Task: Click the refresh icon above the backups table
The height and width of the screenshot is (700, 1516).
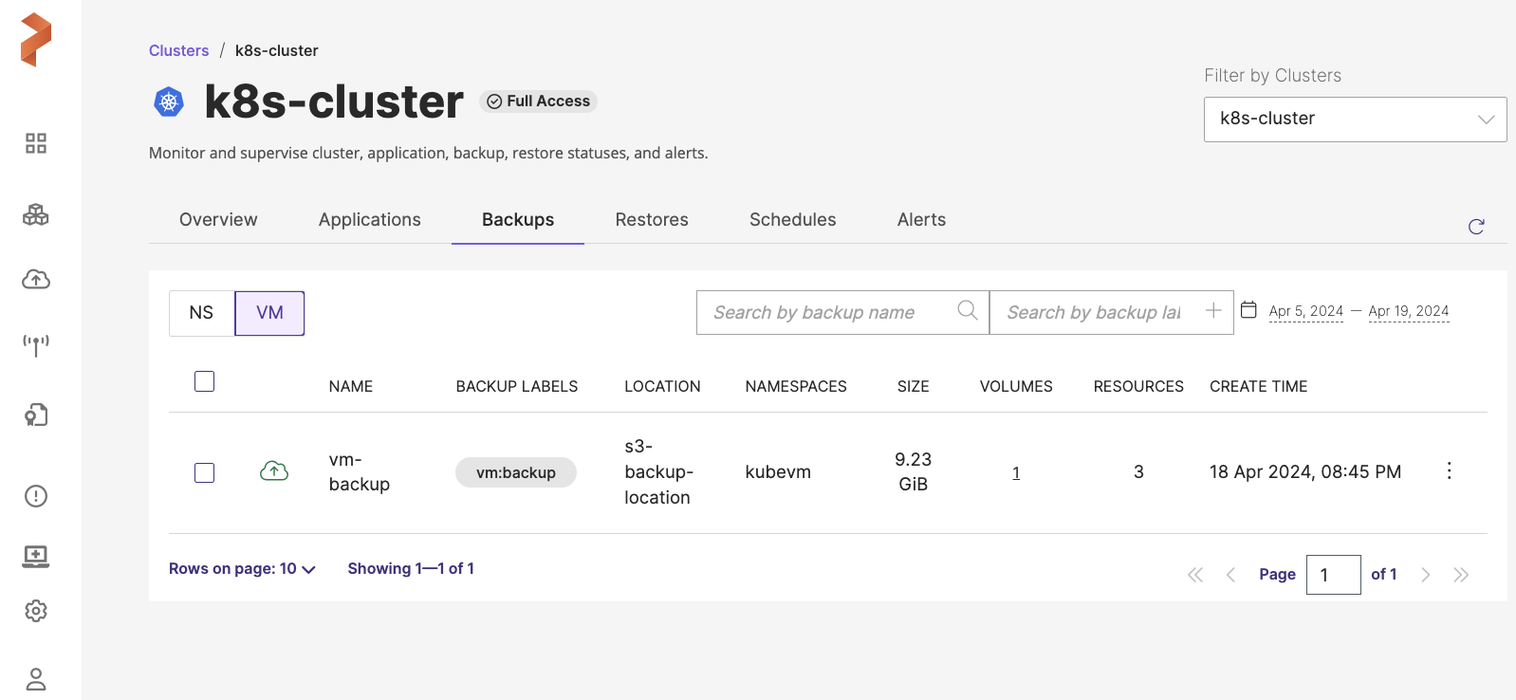Action: (1476, 227)
